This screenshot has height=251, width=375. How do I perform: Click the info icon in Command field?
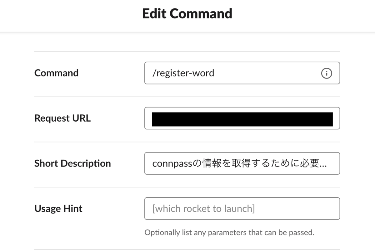[x=326, y=73]
